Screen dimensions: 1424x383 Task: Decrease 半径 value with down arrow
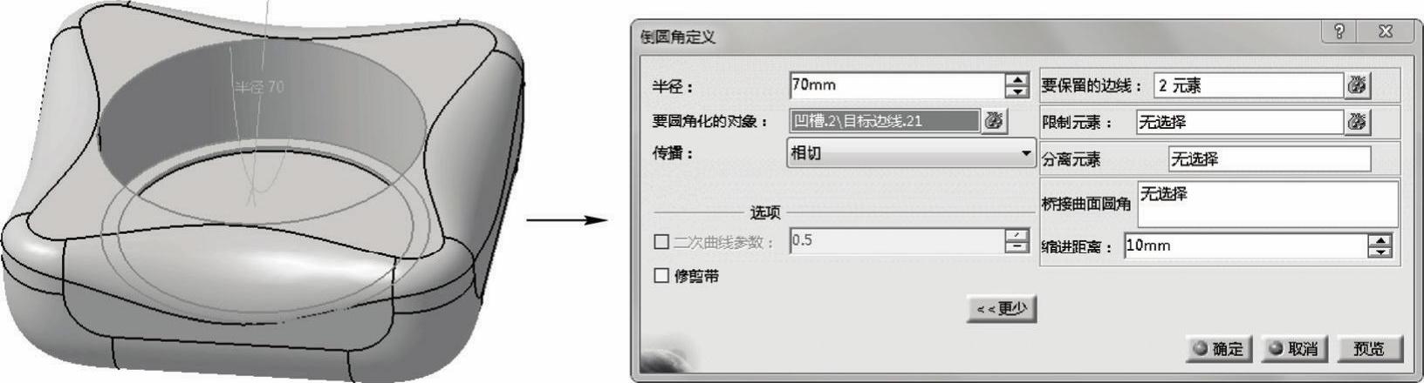pos(1017,91)
